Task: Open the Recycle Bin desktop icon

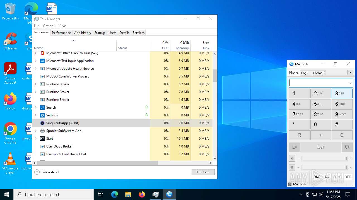Action: (10, 11)
